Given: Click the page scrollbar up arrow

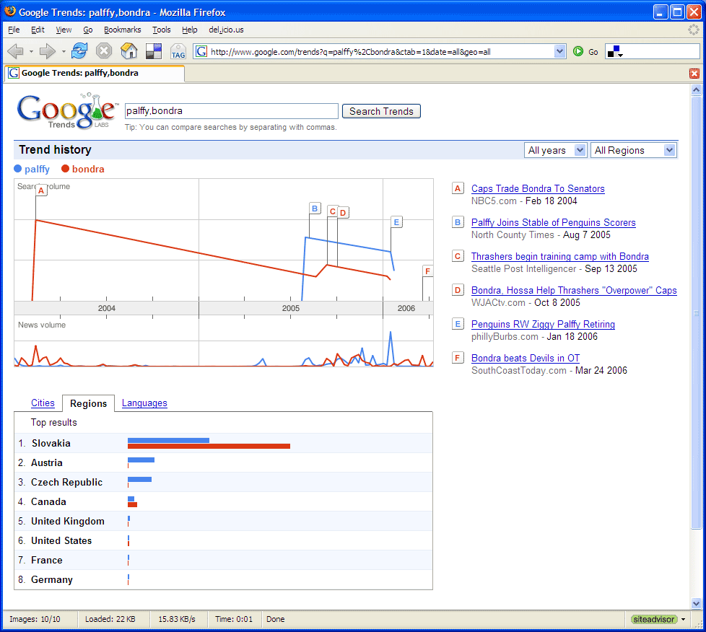Looking at the screenshot, I should click(696, 90).
